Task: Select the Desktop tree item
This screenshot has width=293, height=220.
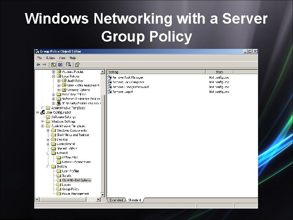Action: (62, 139)
